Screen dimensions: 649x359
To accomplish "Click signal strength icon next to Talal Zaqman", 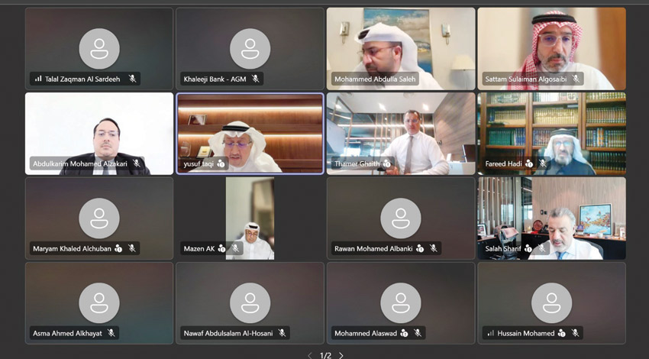I will [x=38, y=79].
